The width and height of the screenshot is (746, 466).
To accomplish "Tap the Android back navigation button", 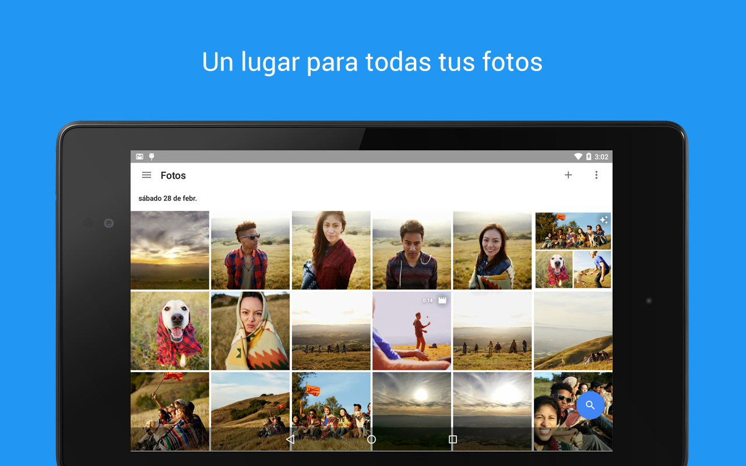I will (x=290, y=439).
